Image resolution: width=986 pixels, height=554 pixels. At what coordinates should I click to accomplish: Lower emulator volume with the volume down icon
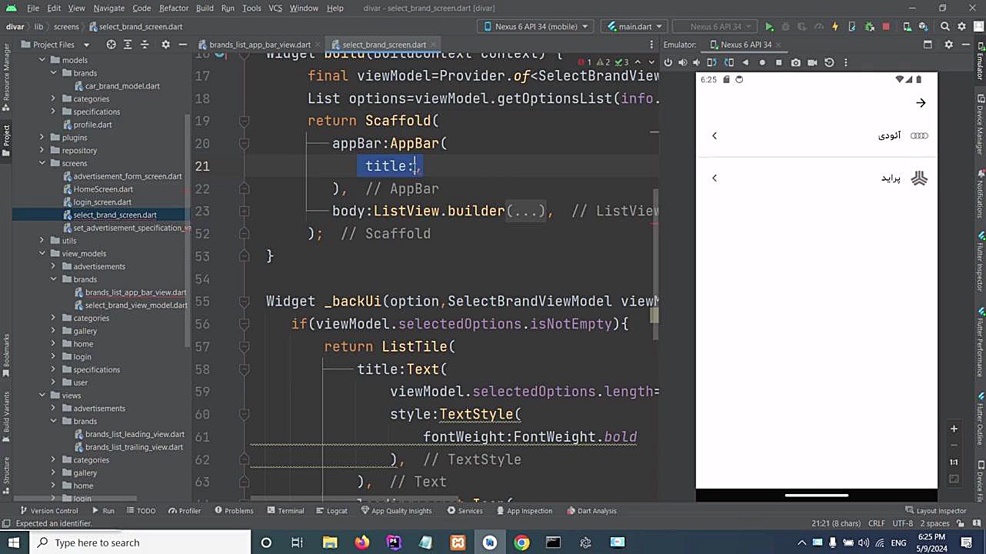[697, 62]
